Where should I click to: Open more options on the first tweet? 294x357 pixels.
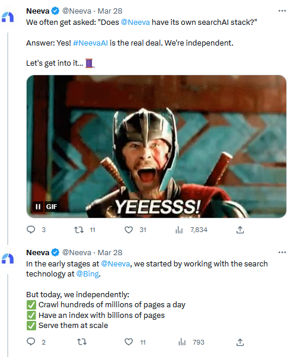tap(282, 11)
